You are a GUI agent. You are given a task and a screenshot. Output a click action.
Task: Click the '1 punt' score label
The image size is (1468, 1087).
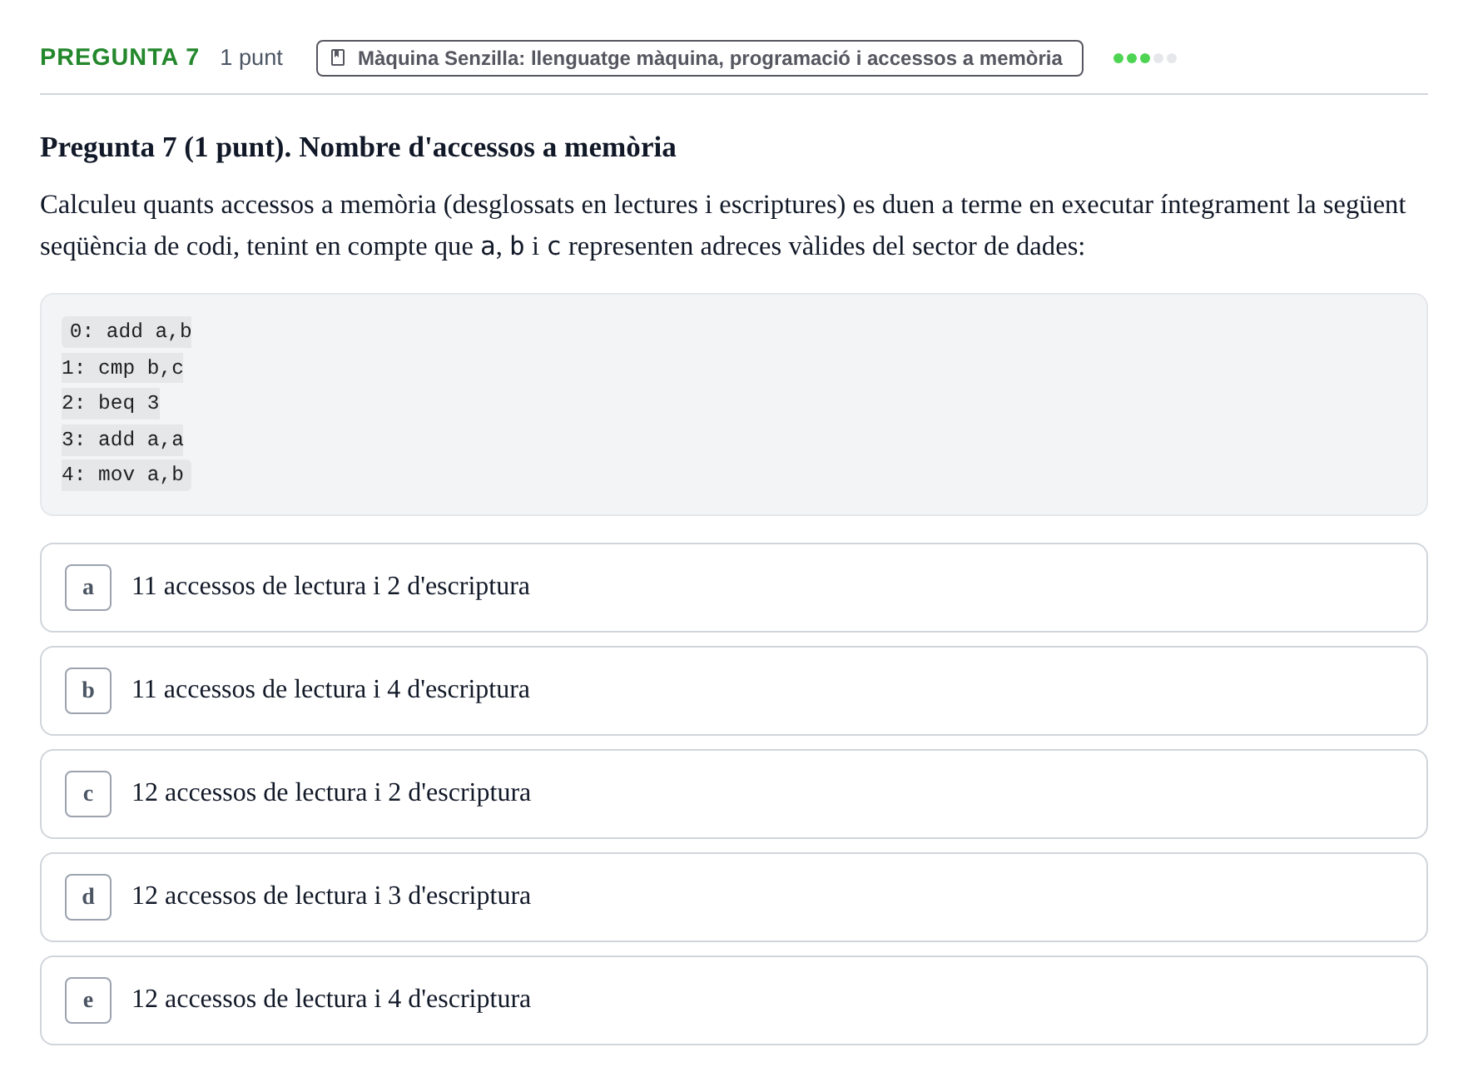coord(251,57)
